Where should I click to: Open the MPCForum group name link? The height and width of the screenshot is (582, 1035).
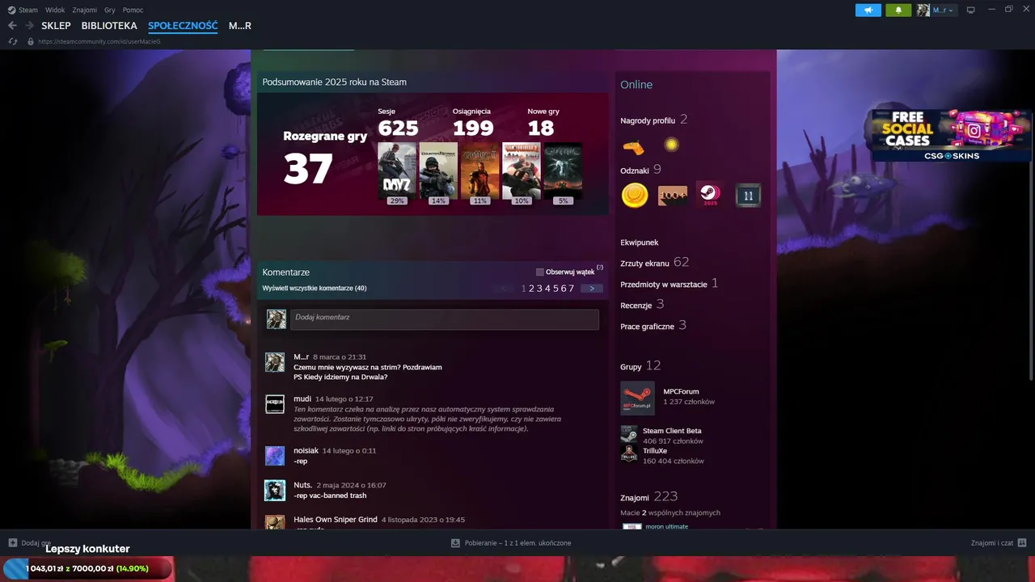[681, 391]
